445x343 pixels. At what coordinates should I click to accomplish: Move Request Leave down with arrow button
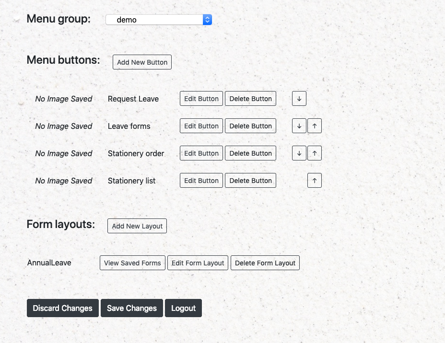click(299, 99)
